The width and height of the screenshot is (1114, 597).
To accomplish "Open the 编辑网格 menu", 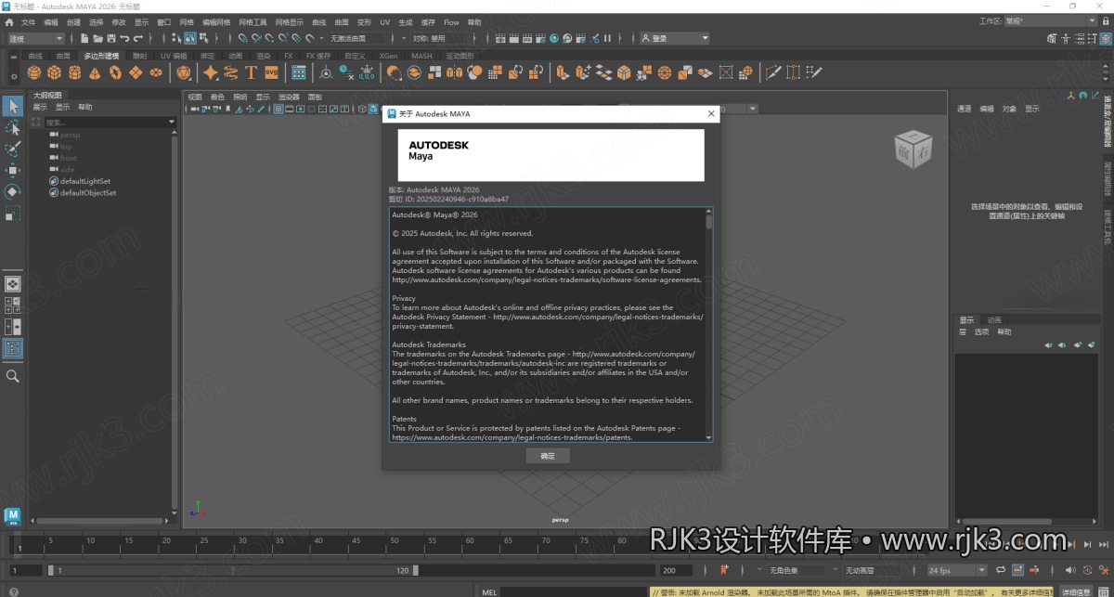I will (x=217, y=21).
